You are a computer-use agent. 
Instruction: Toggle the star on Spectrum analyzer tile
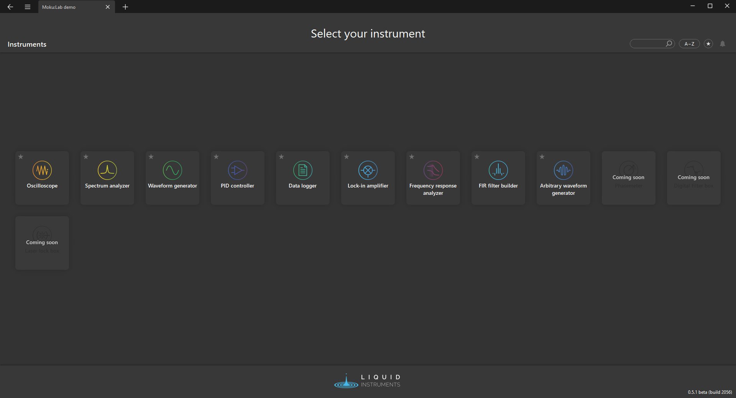pyautogui.click(x=86, y=157)
